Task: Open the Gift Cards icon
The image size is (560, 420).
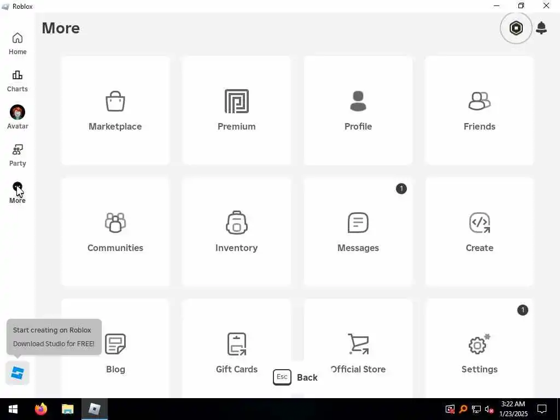Action: click(x=236, y=344)
